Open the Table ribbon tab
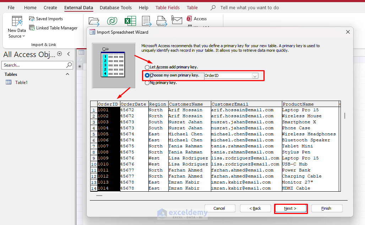The image size is (365, 225). [x=192, y=8]
